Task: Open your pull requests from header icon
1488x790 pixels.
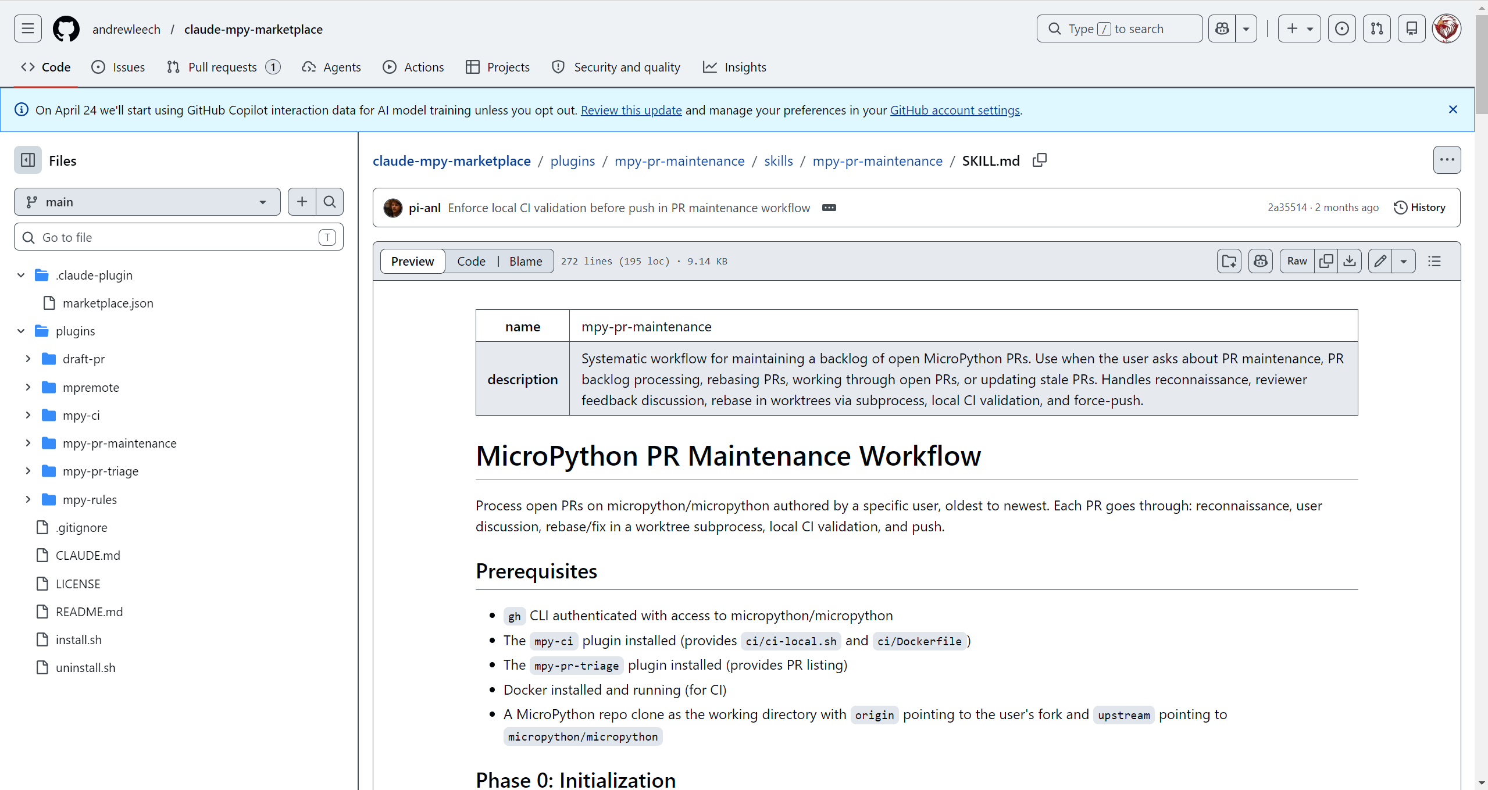Action: tap(1377, 28)
